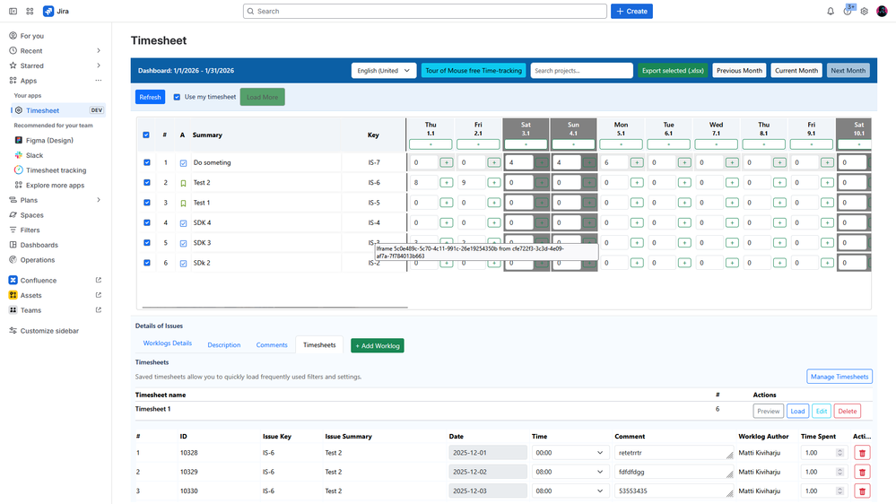
Task: Go to Previous Month
Action: tap(739, 70)
